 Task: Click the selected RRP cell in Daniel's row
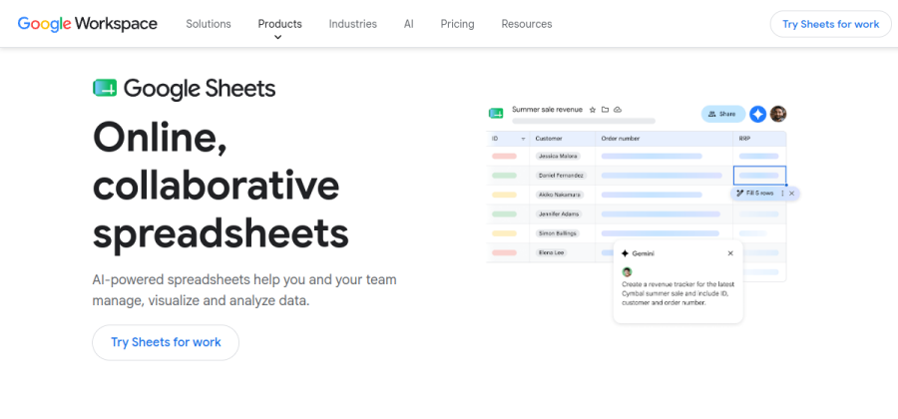point(759,176)
